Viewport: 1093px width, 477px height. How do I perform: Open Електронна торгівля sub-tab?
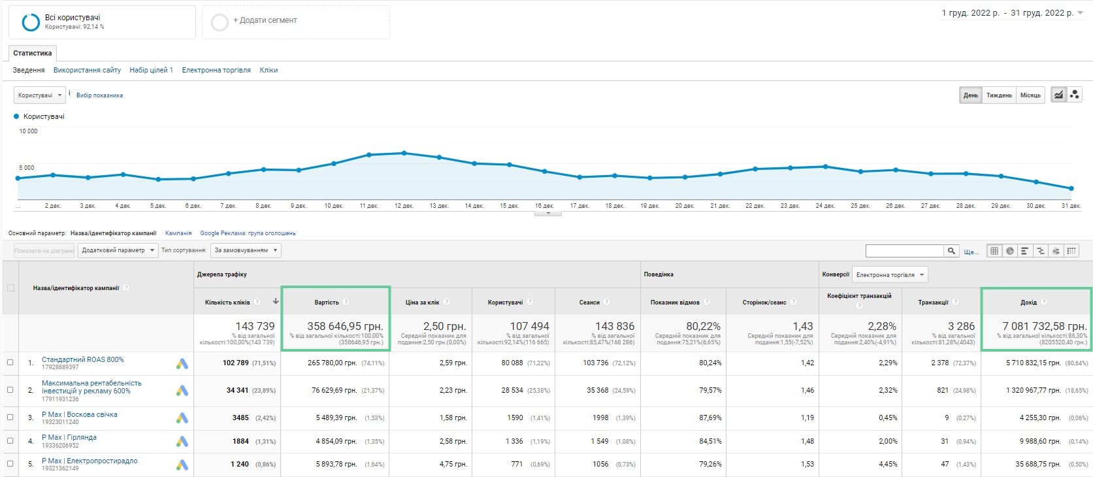[x=216, y=70]
